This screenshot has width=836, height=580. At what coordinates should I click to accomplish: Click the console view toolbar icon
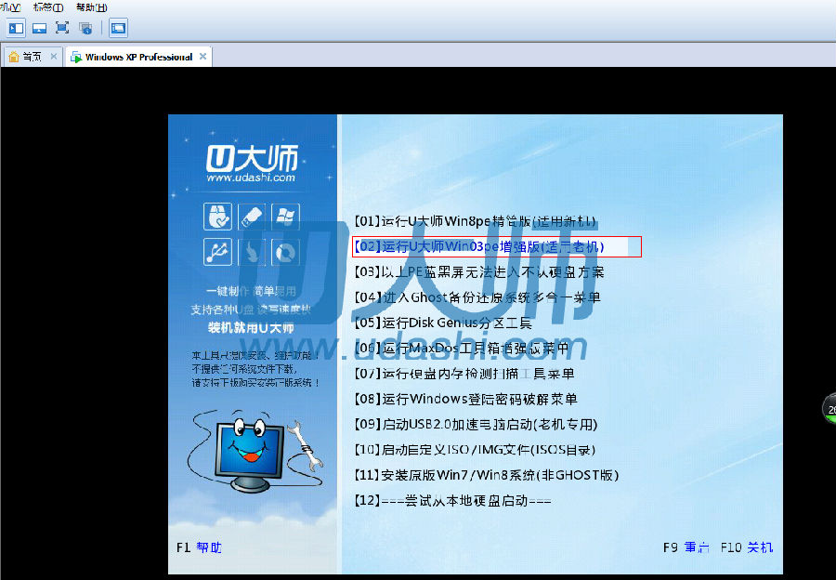118,28
